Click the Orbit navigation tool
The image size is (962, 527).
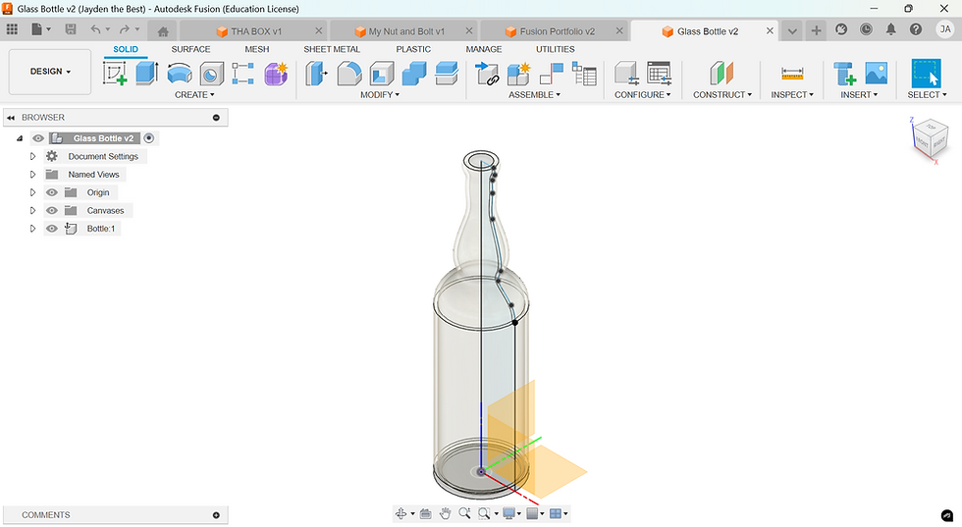[x=401, y=513]
